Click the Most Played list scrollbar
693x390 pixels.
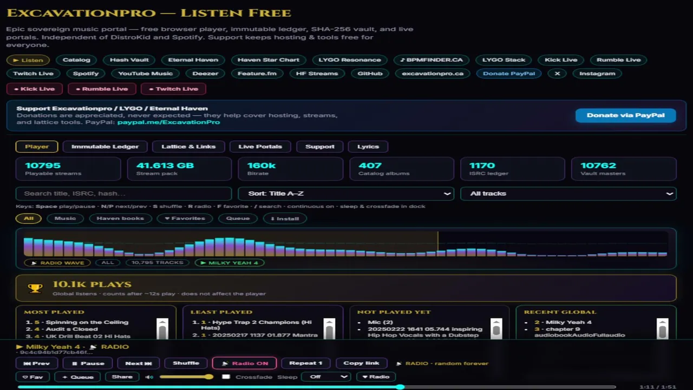pyautogui.click(x=162, y=329)
